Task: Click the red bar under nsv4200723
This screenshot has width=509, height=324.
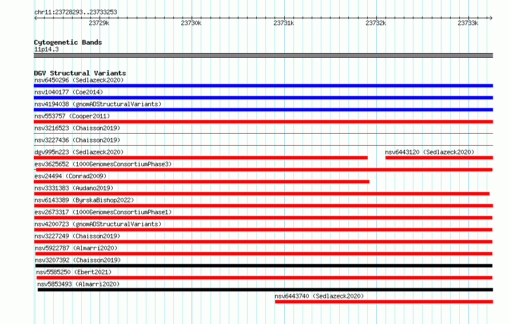Action: point(263,230)
